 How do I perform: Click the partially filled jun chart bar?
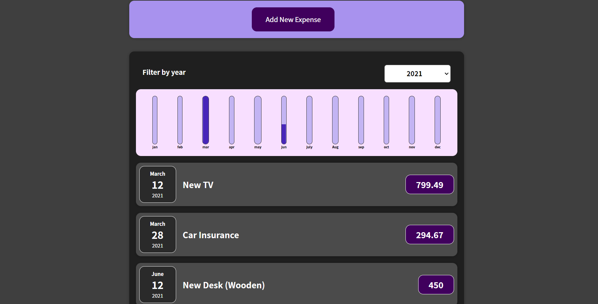284,120
